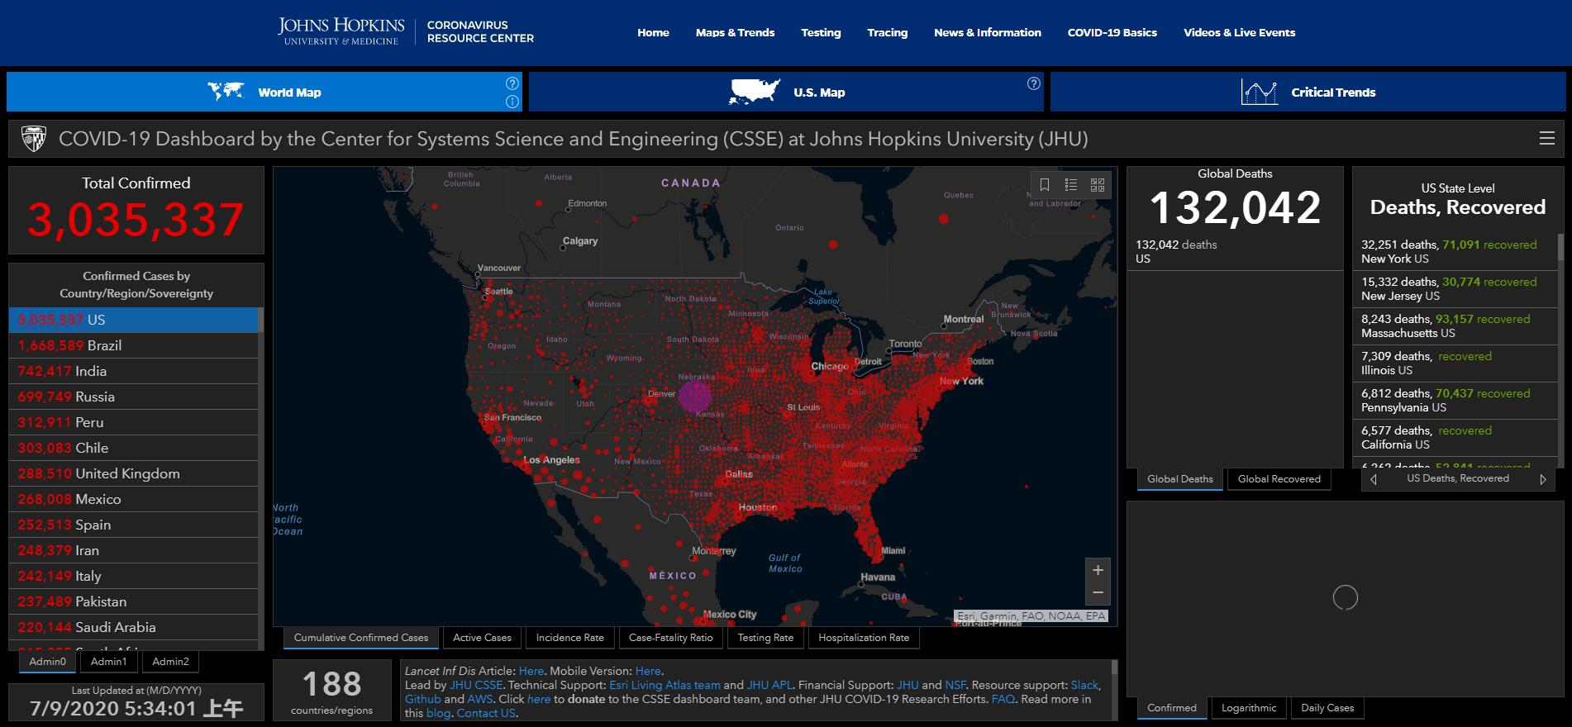The height and width of the screenshot is (727, 1572).
Task: Switch chart to Logarithmic
Action: [x=1249, y=708]
